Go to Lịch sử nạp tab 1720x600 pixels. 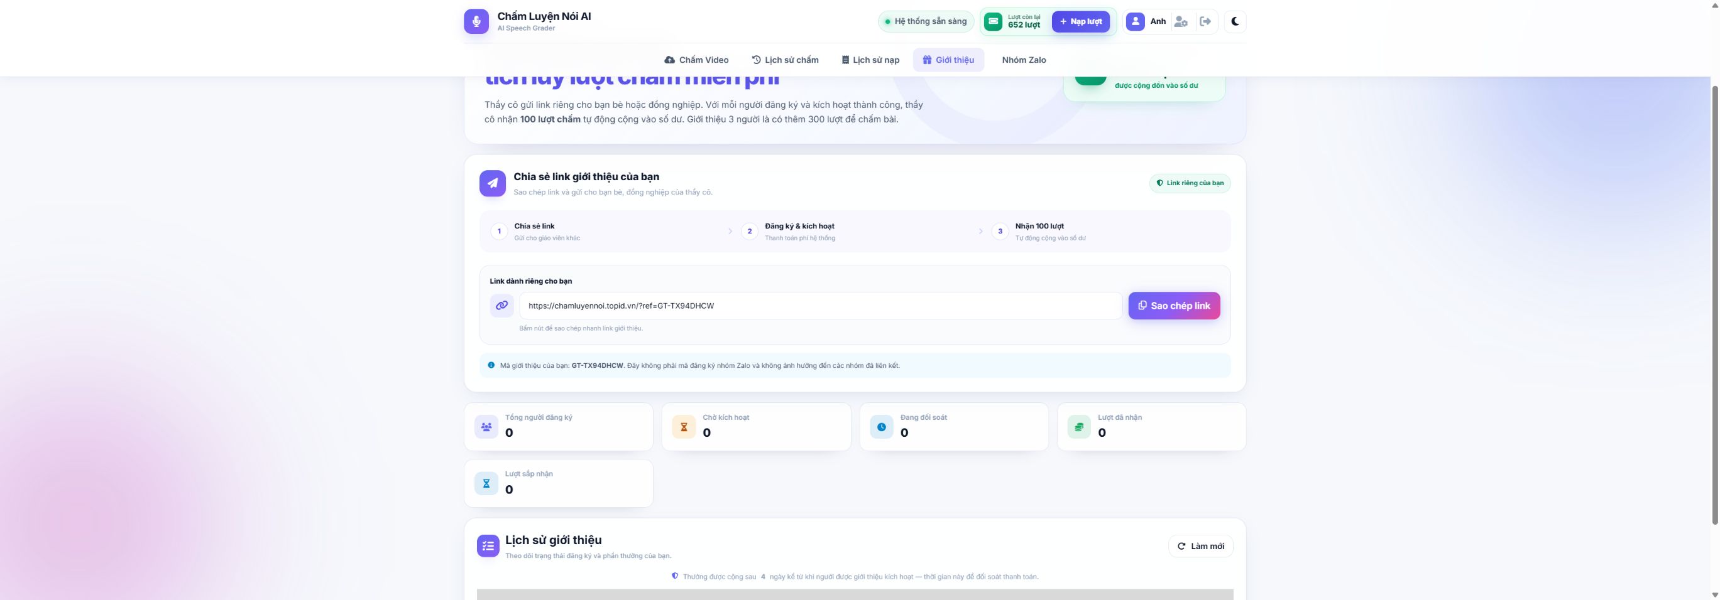pyautogui.click(x=870, y=60)
